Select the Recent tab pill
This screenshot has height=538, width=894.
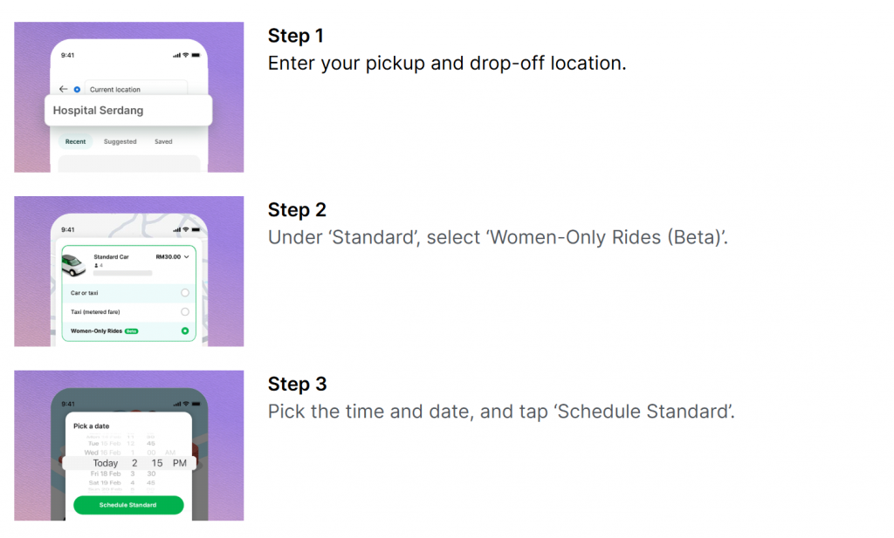click(x=75, y=142)
